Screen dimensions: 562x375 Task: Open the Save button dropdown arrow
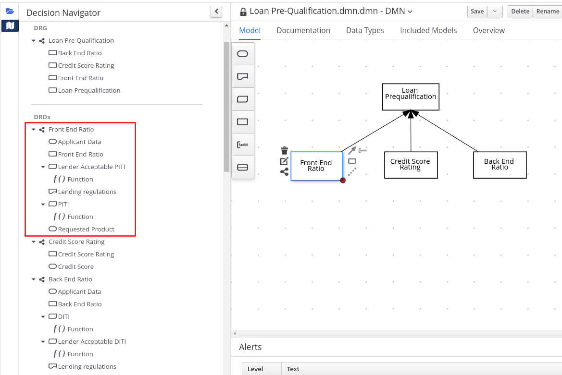(x=495, y=12)
